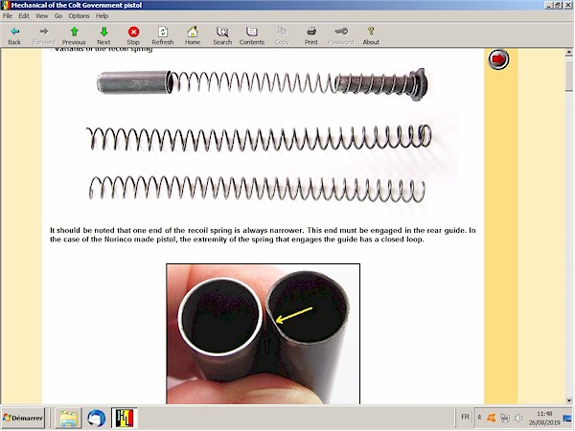
Task: Open the Options menu
Action: pos(79,15)
